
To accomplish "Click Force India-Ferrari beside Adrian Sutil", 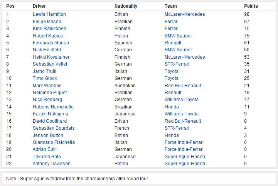I will click(x=184, y=149).
